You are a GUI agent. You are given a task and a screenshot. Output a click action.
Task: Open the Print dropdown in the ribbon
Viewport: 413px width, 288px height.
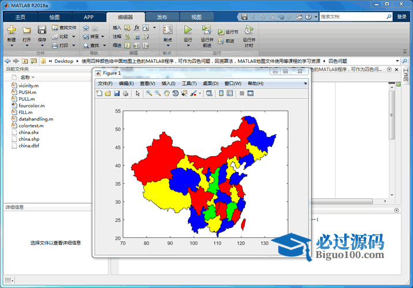coord(73,45)
